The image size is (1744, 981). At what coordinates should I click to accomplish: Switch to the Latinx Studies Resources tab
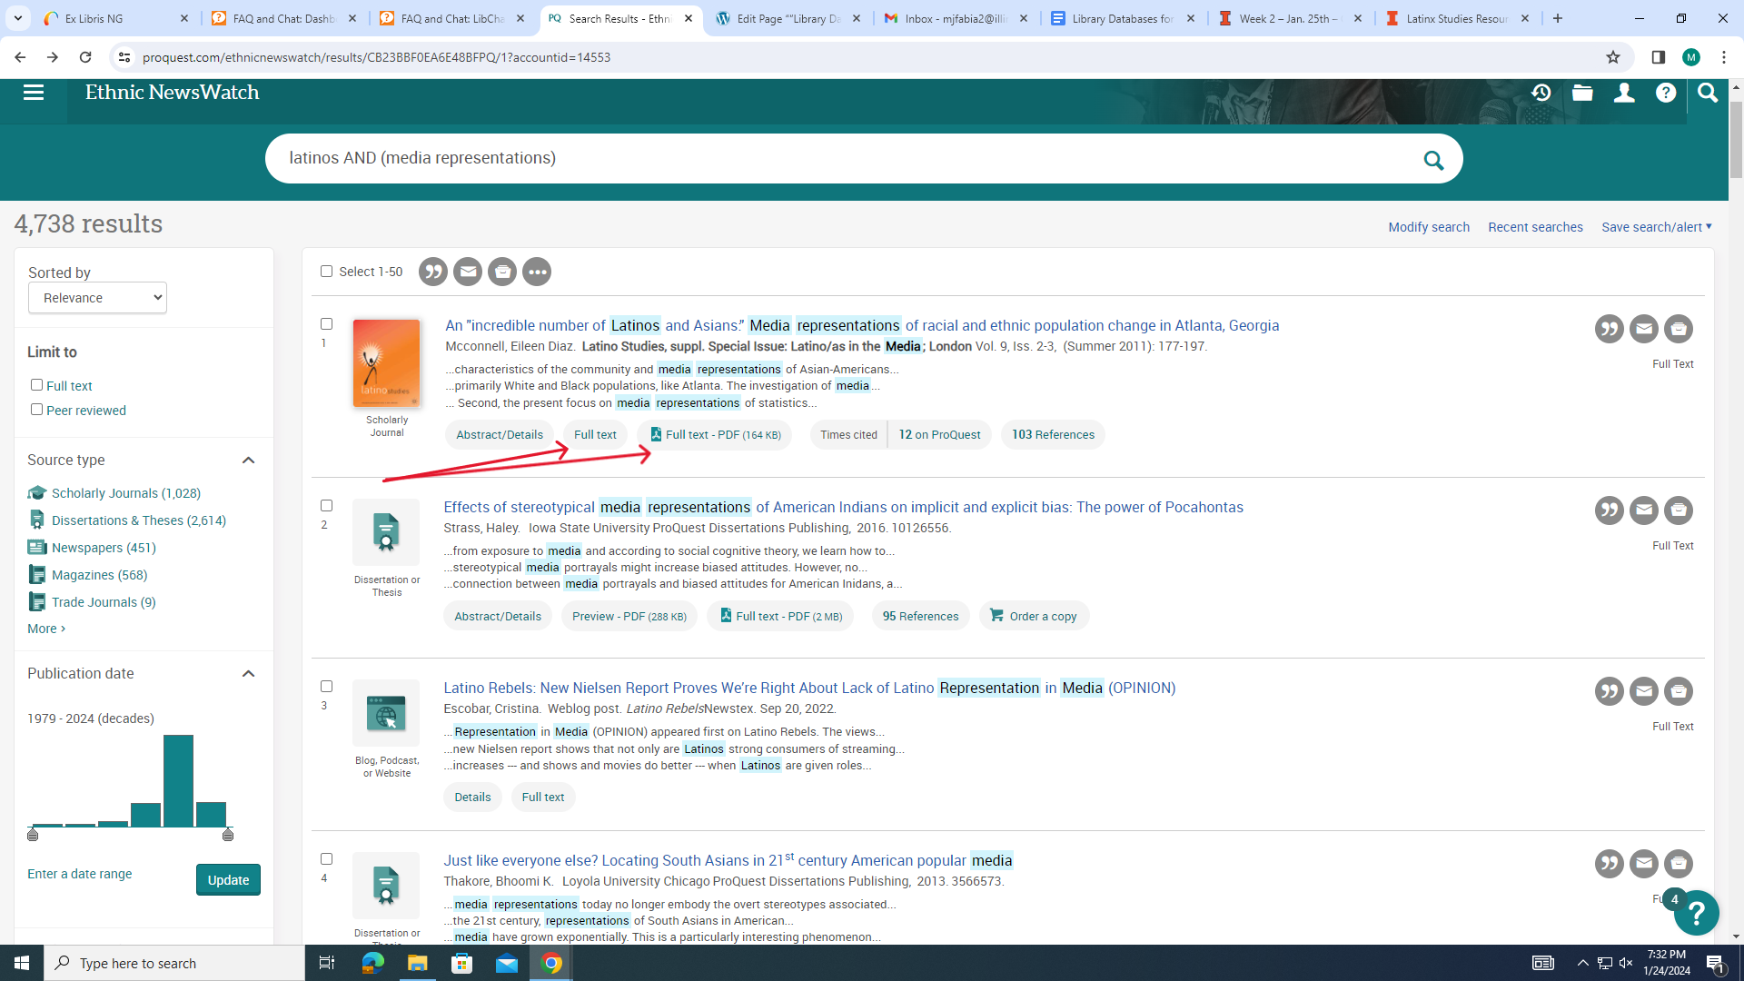[1455, 18]
